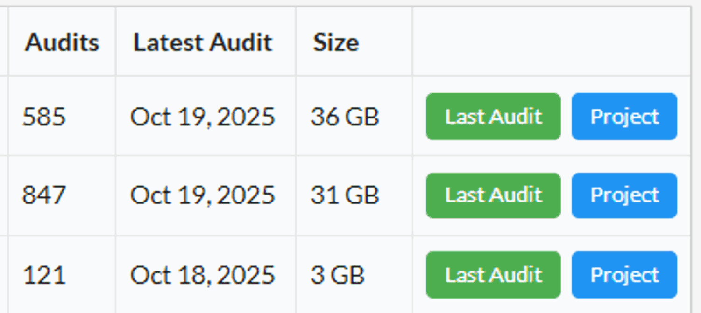Click Last Audit for the 121 audits row
This screenshot has width=701, height=313.
pos(493,274)
